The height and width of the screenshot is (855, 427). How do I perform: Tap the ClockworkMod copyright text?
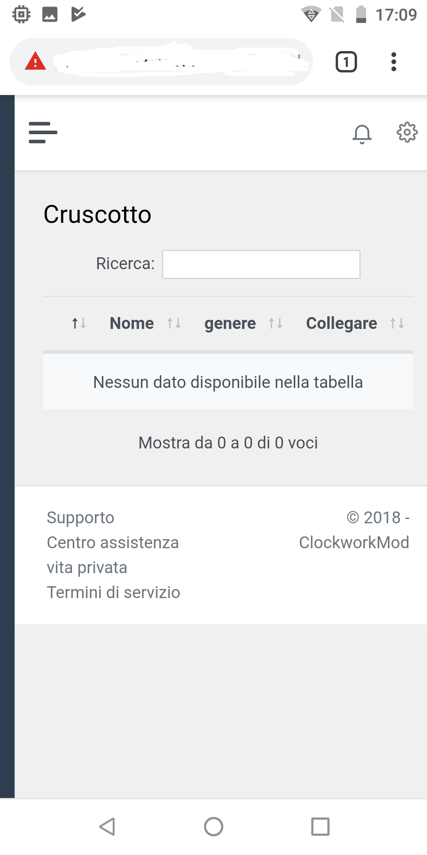[354, 542]
